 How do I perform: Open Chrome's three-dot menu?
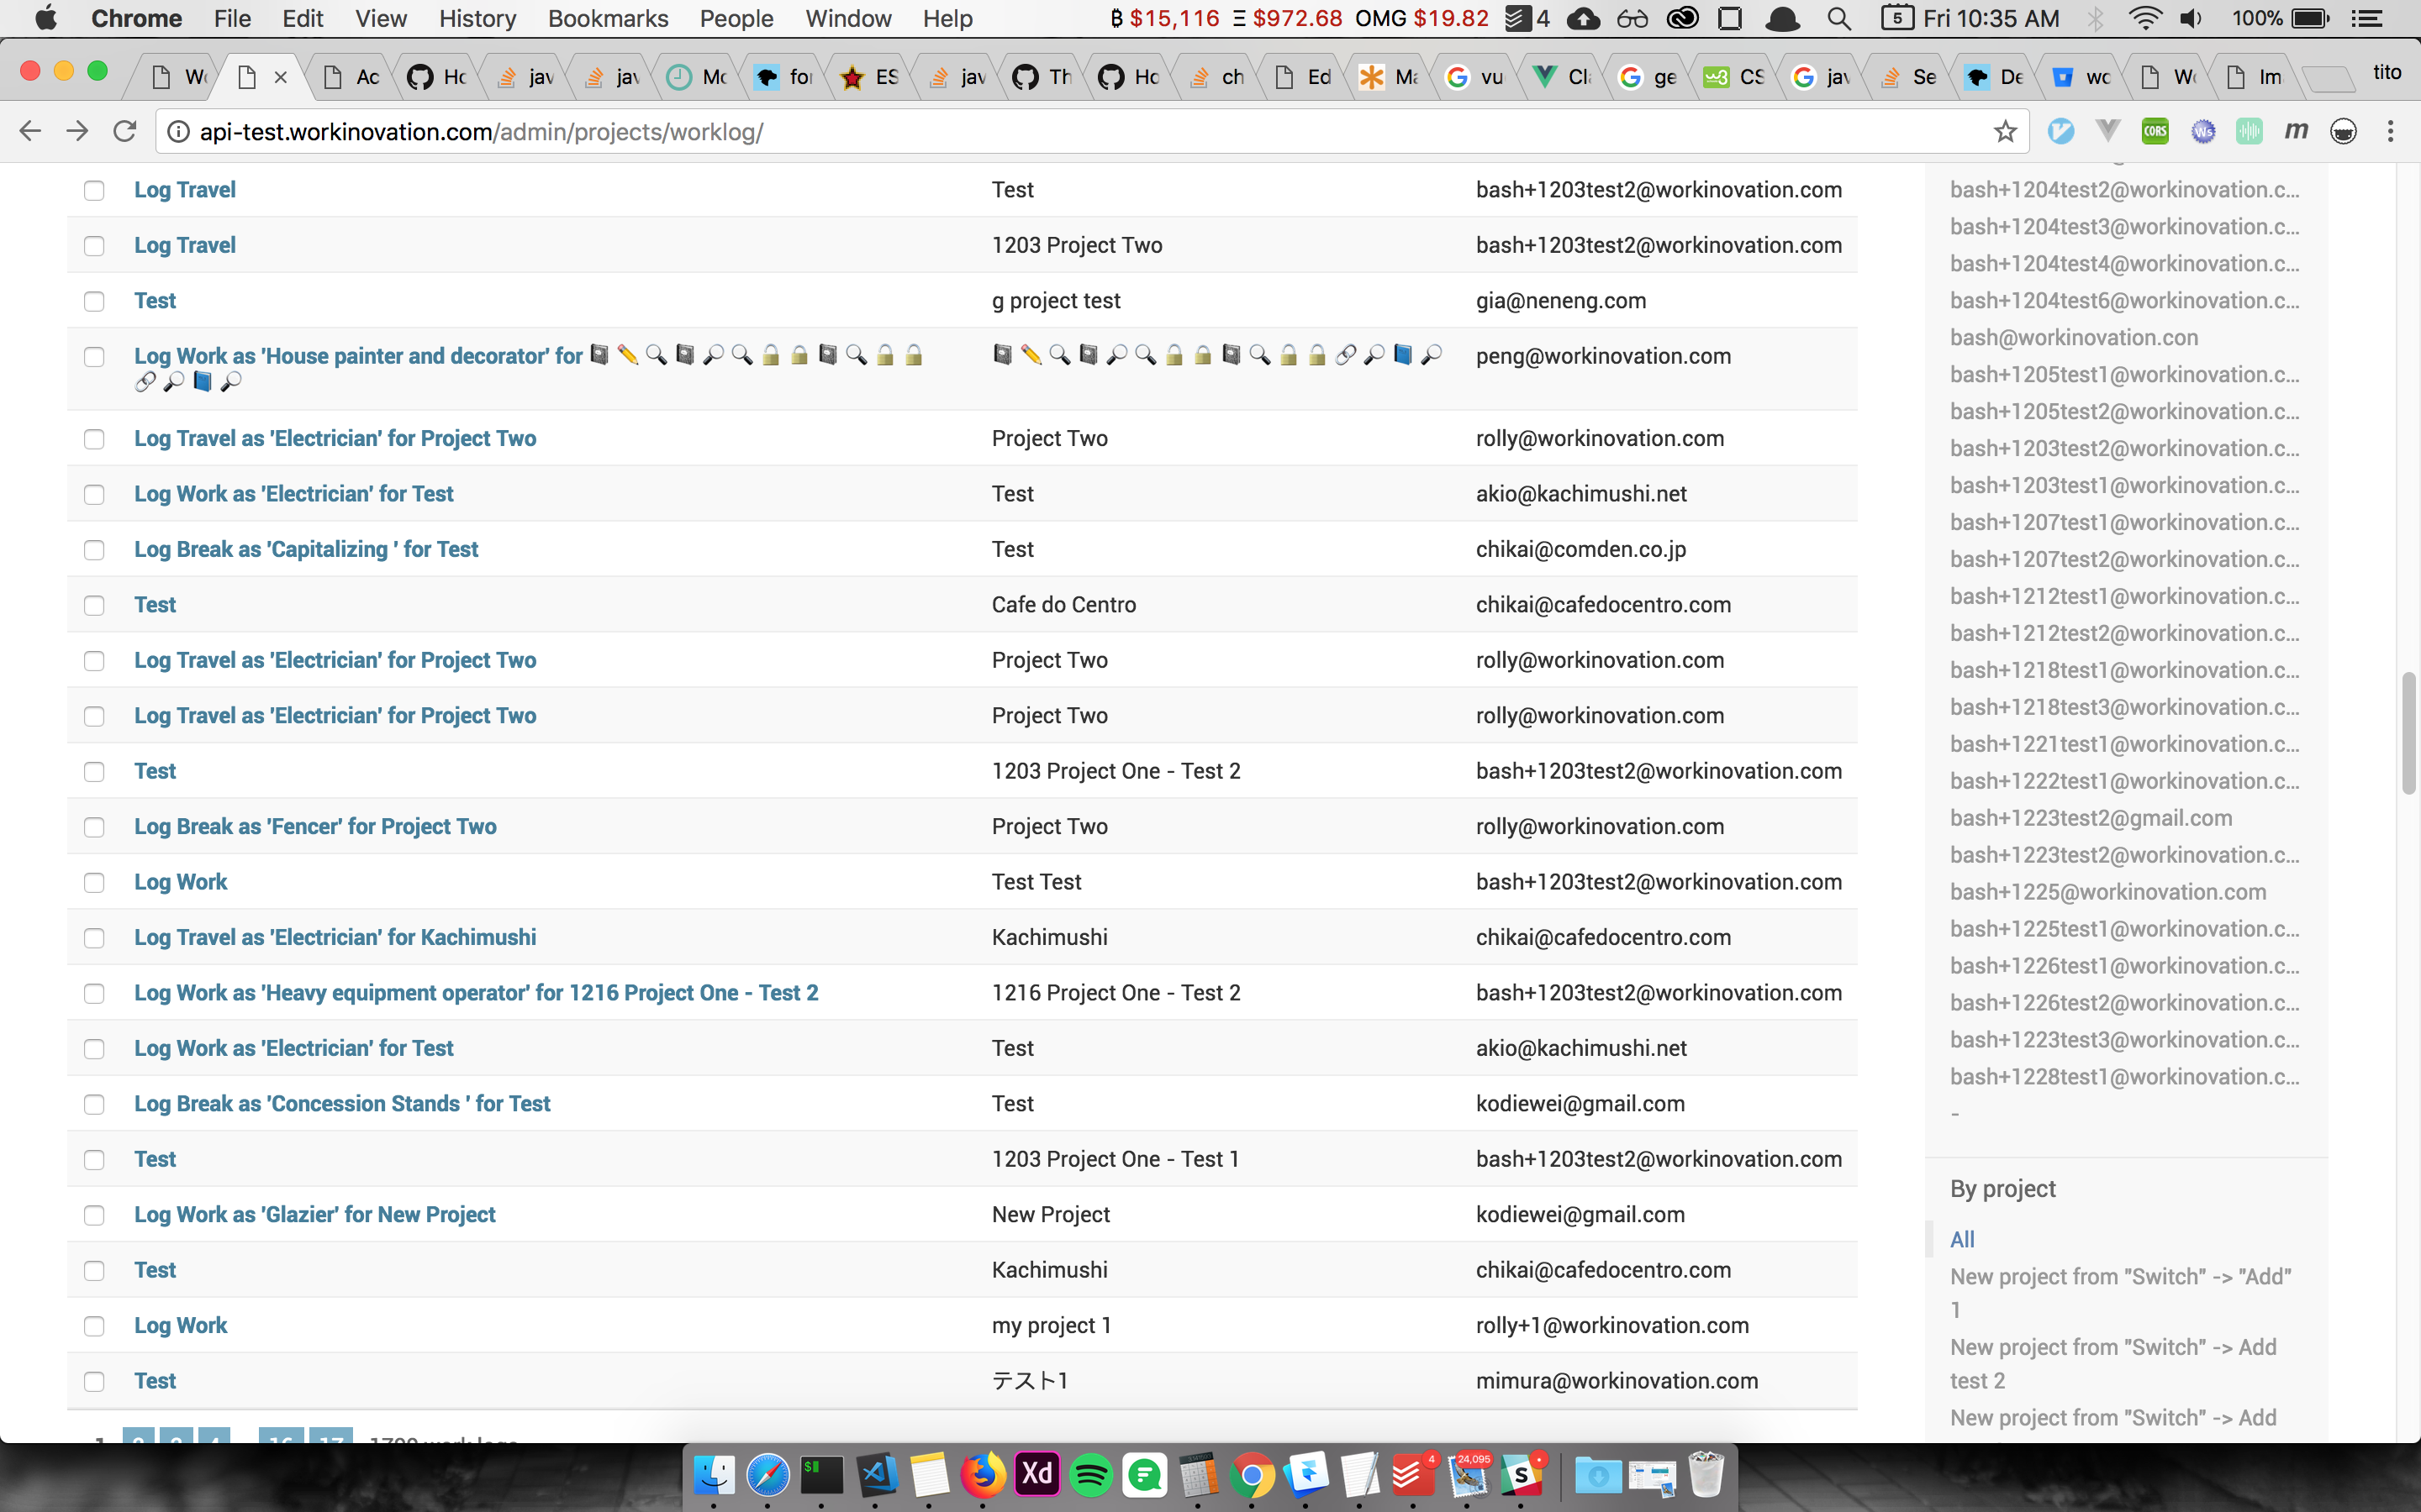click(2391, 131)
